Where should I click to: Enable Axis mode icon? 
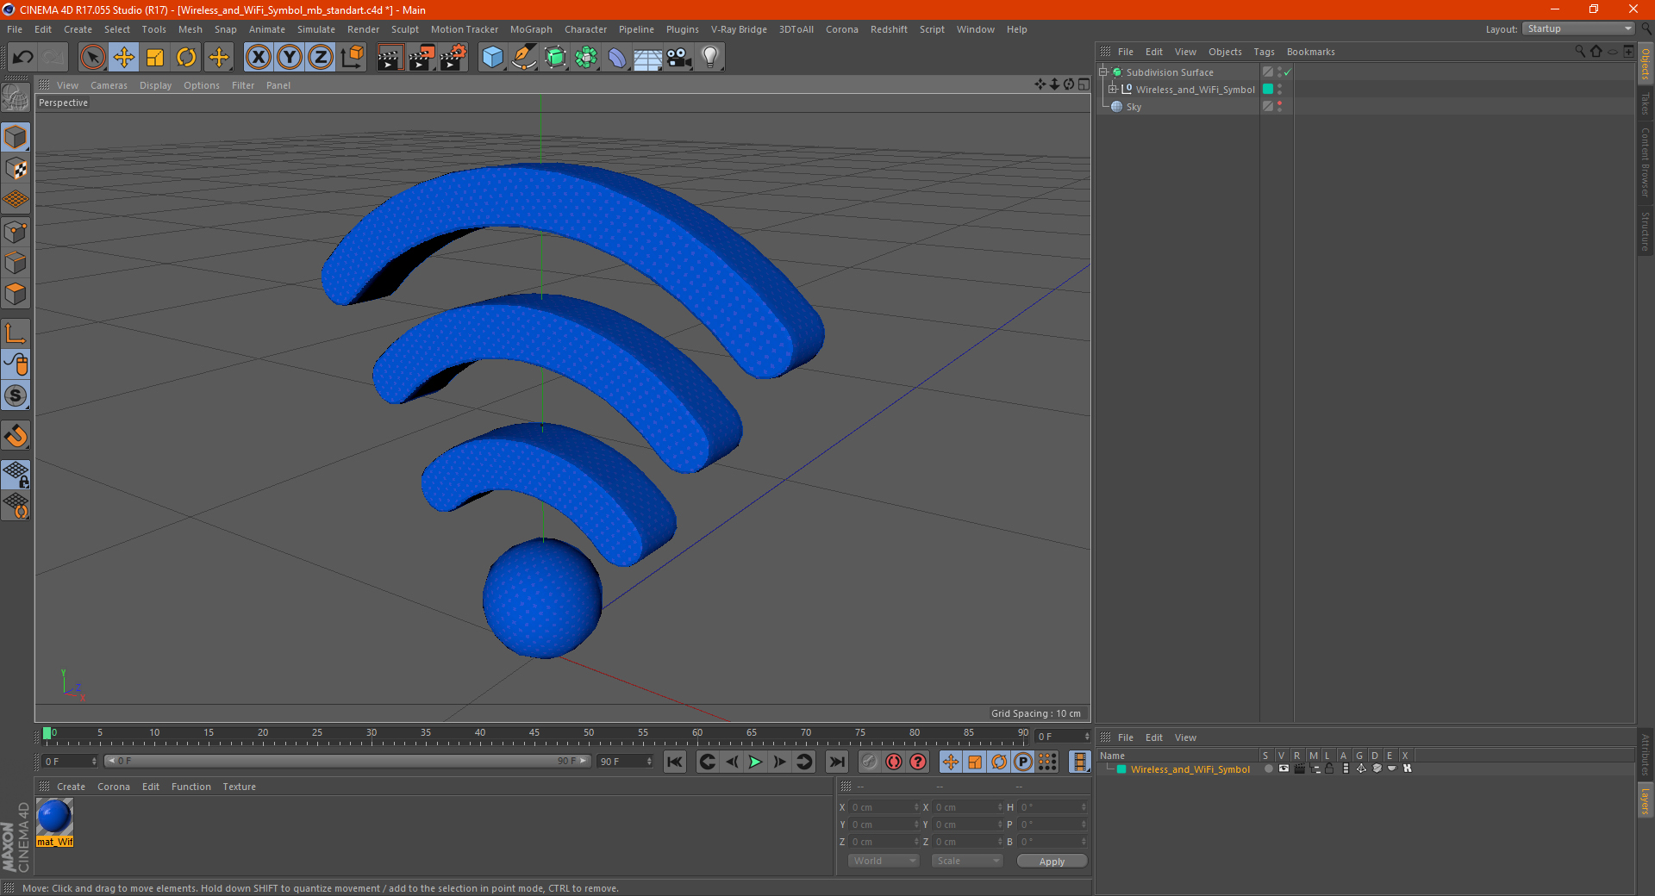coord(16,333)
